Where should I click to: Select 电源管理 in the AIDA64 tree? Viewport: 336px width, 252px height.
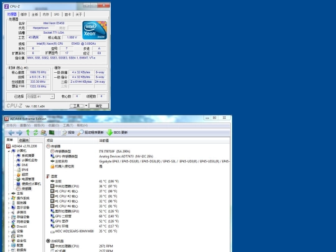(x=26, y=179)
